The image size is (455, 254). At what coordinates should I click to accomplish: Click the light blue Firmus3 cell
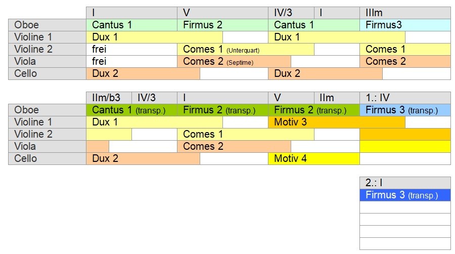pos(404,25)
